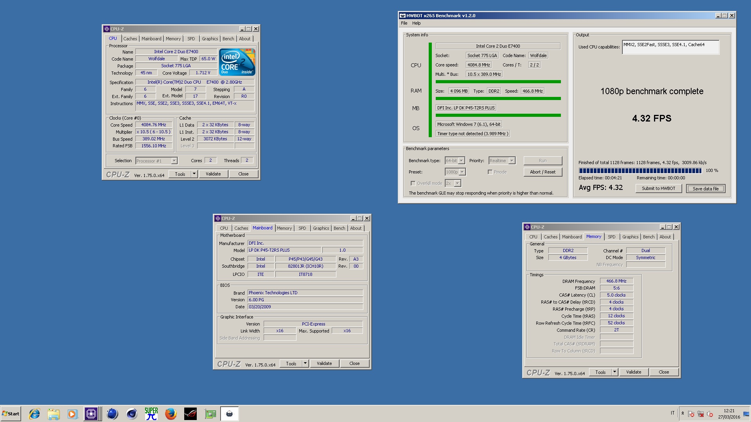Click the title bar icon of CPU-Z Mainboard window

click(218, 218)
